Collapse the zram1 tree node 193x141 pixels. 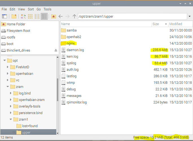11,119
